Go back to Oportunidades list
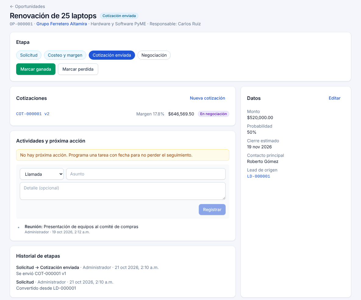 [27, 6]
